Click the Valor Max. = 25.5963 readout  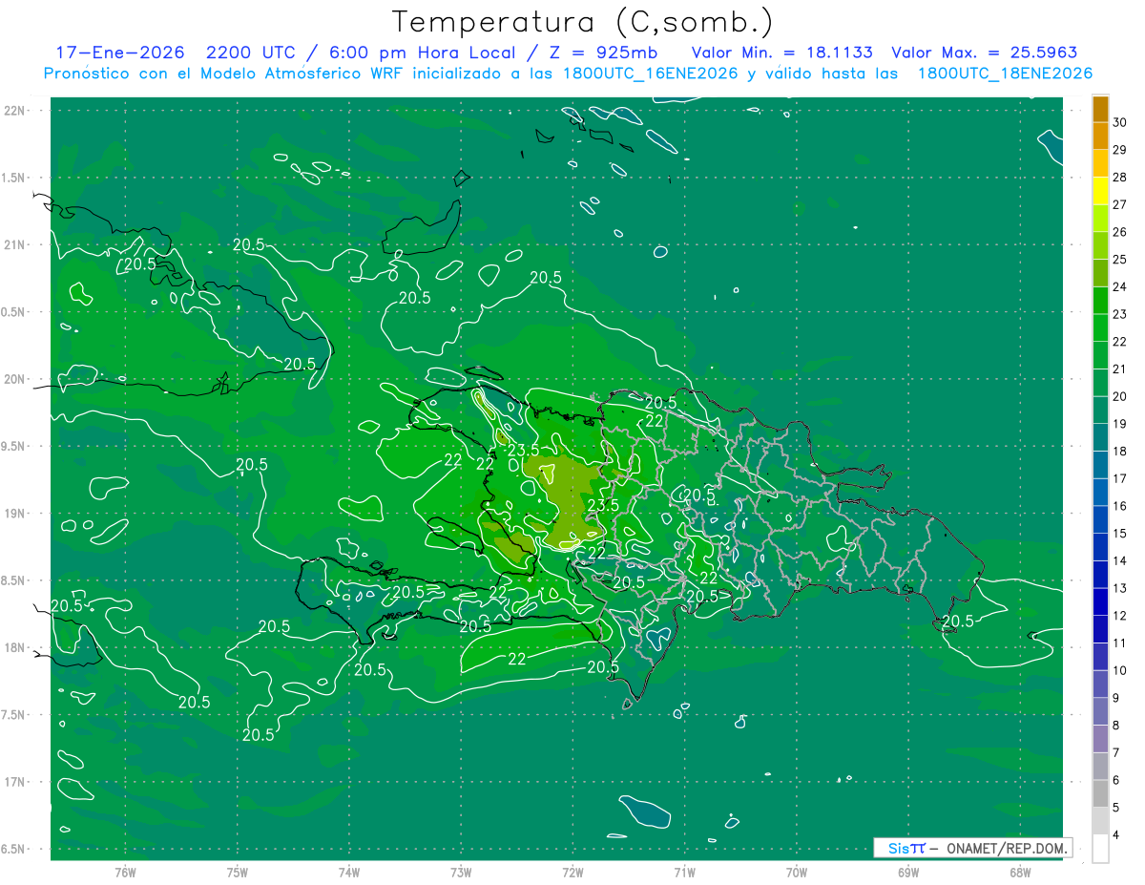(985, 53)
